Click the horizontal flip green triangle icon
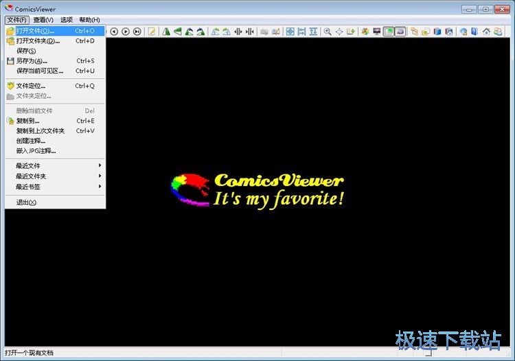Image resolution: width=515 pixels, height=361 pixels. point(166,32)
